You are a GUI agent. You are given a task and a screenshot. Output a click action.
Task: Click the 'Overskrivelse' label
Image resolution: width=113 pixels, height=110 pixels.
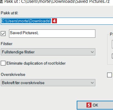point(13,75)
